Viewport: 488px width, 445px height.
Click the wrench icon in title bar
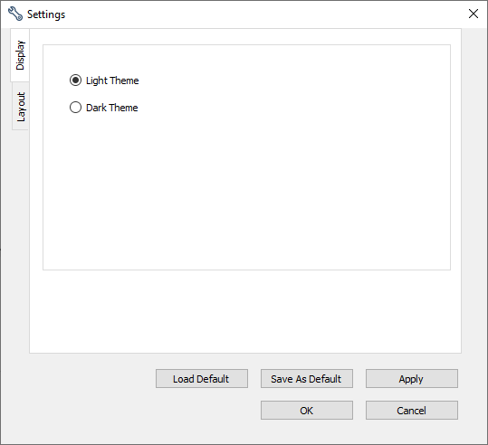pos(14,14)
